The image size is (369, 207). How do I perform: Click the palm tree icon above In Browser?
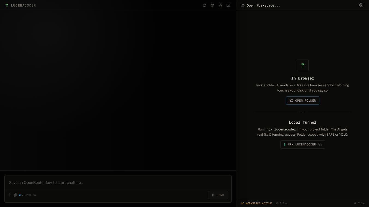pyautogui.click(x=303, y=65)
